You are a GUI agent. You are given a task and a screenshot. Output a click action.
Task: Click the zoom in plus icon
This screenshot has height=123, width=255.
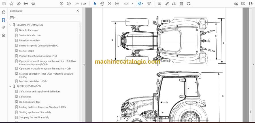pyautogui.click(x=117, y=4)
